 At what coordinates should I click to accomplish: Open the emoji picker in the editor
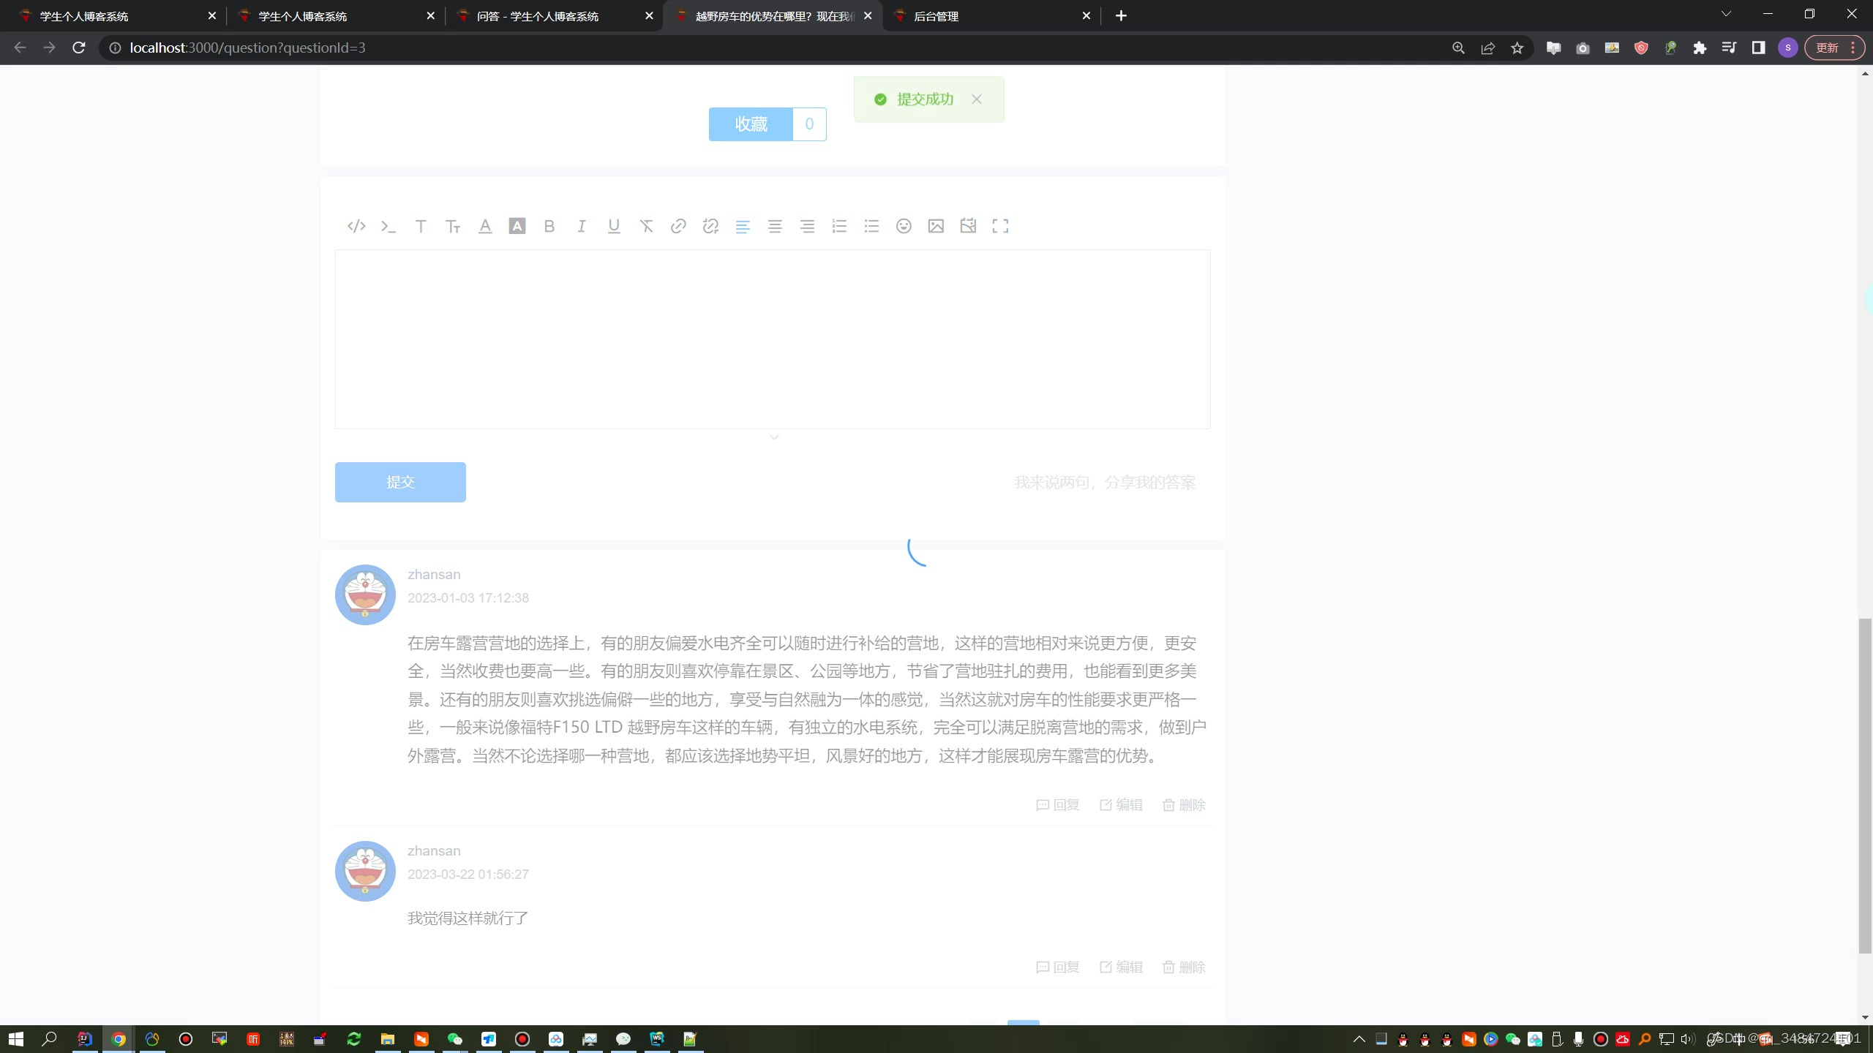pos(903,226)
